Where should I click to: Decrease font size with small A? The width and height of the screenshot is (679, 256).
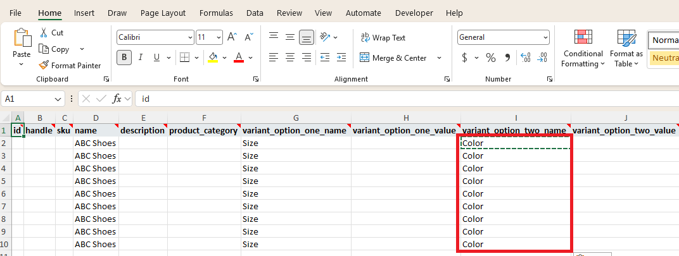(x=248, y=37)
